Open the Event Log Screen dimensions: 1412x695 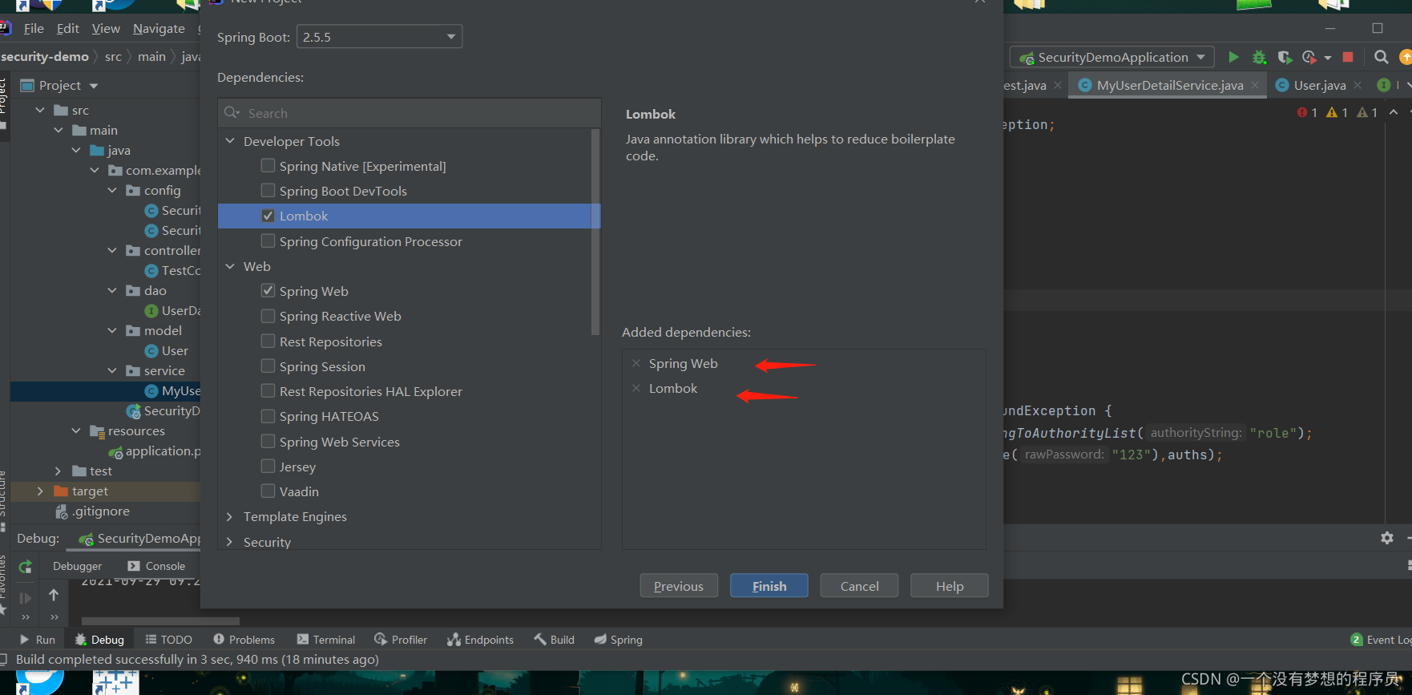1381,640
